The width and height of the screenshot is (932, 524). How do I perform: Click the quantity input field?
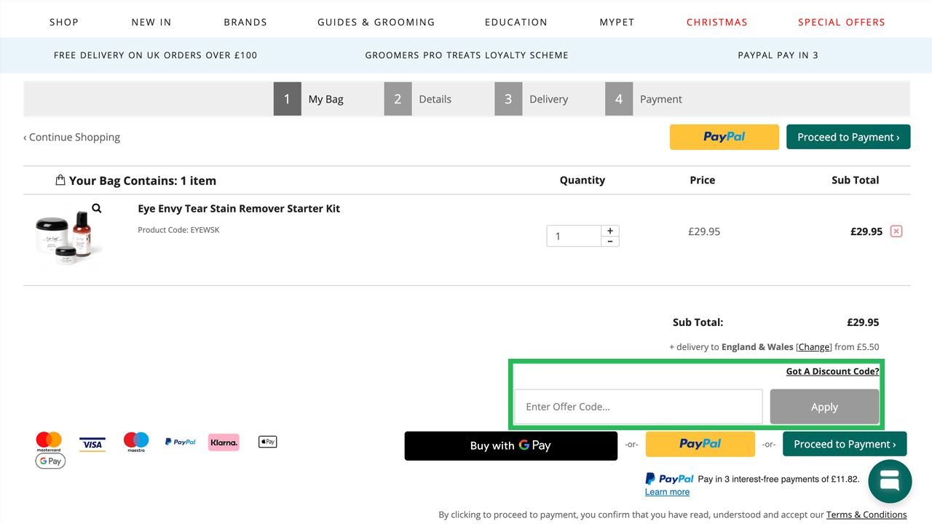tap(574, 236)
